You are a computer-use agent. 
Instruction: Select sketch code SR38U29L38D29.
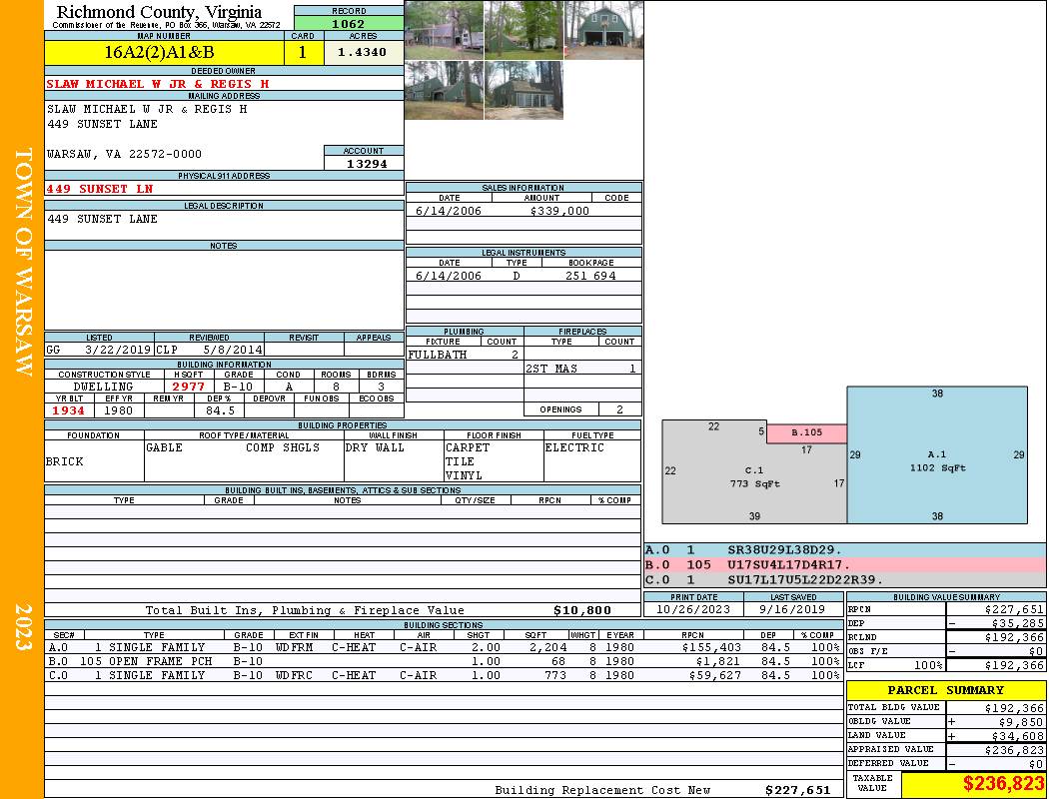[x=784, y=550]
